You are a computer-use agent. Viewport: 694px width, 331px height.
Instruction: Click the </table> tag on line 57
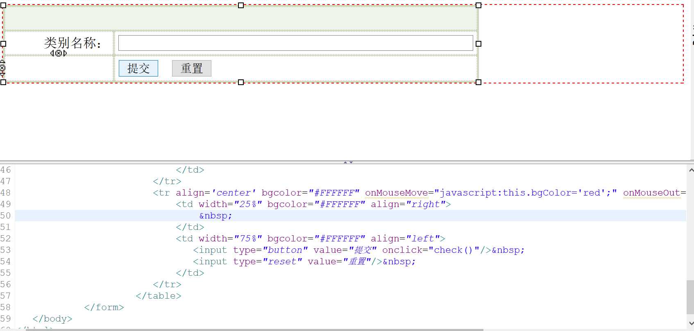(159, 296)
